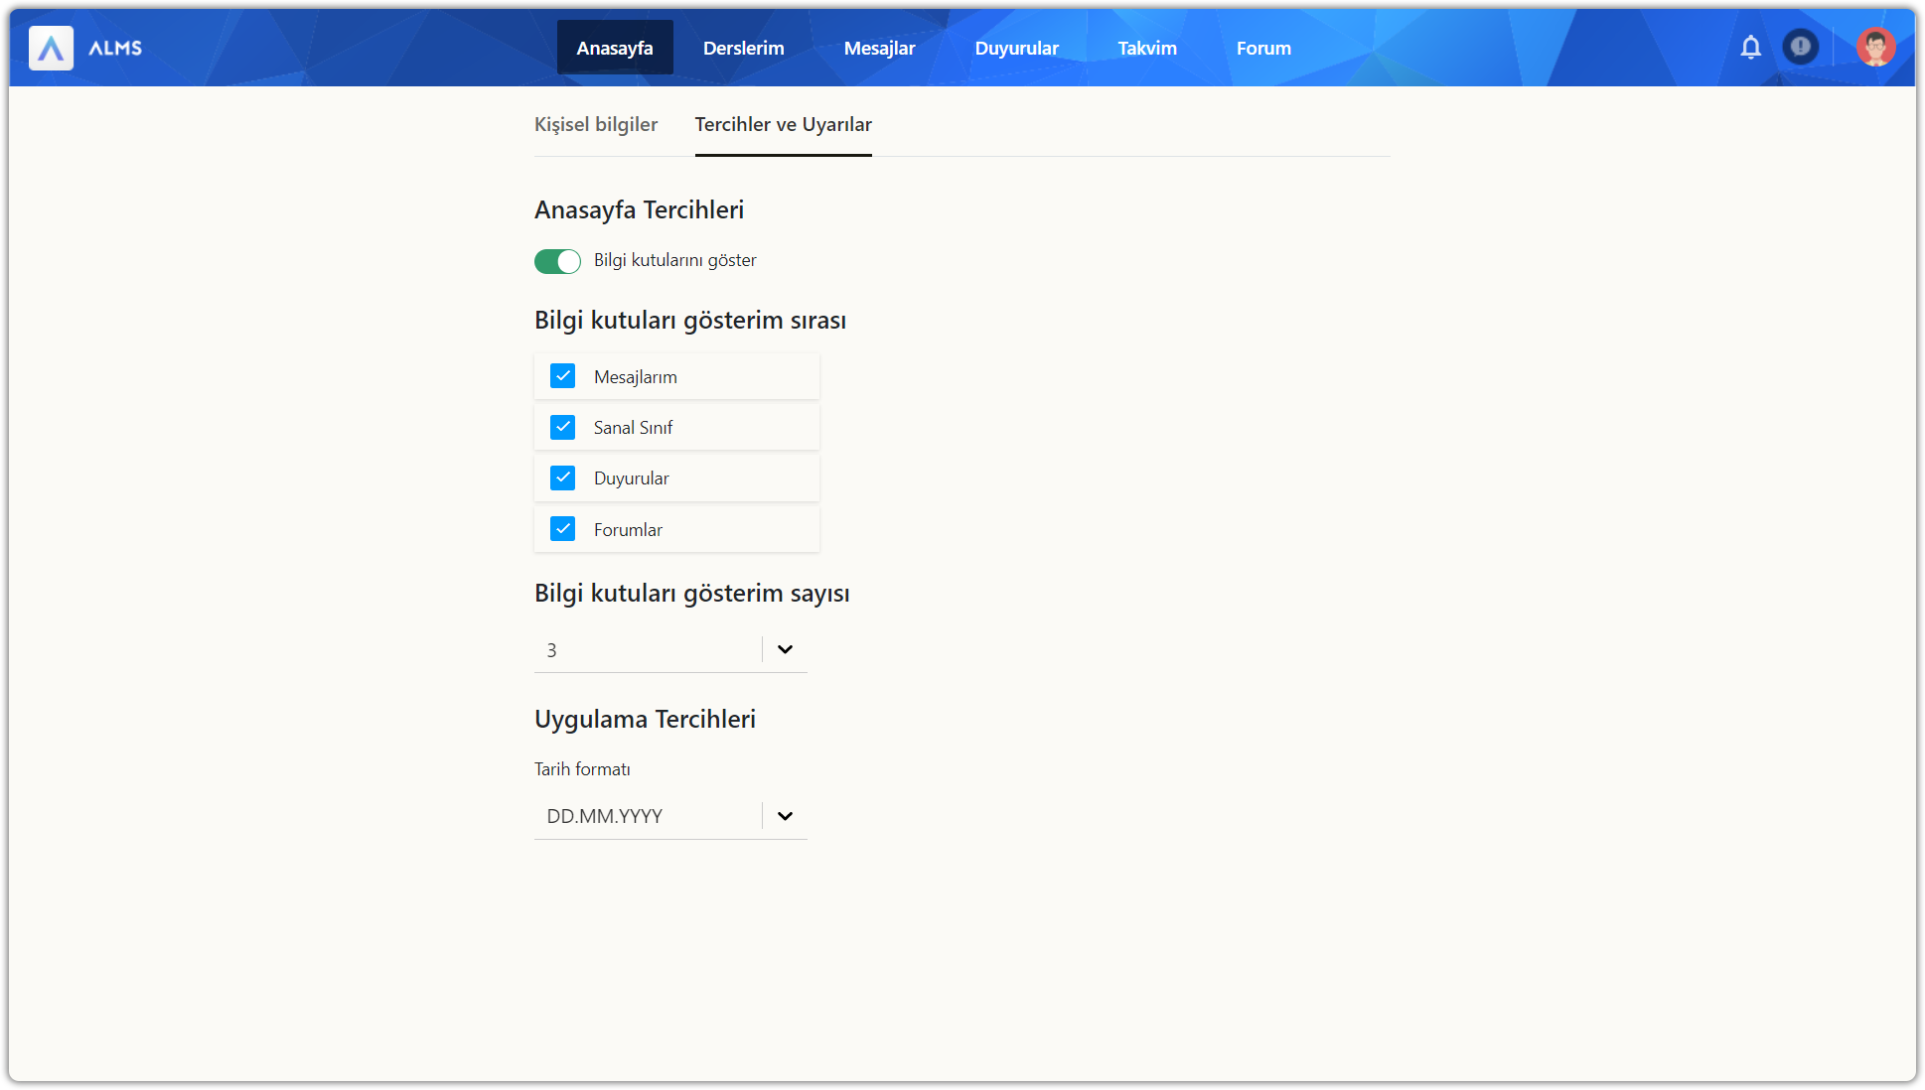Screen dimensions: 1925x1090
Task: Uncheck the Forumlar checkbox
Action: point(562,529)
